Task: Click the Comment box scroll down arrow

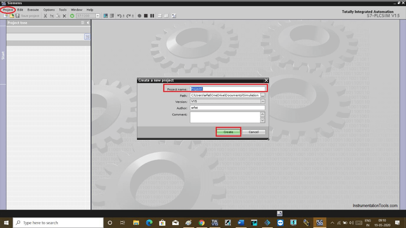Action: pyautogui.click(x=263, y=120)
